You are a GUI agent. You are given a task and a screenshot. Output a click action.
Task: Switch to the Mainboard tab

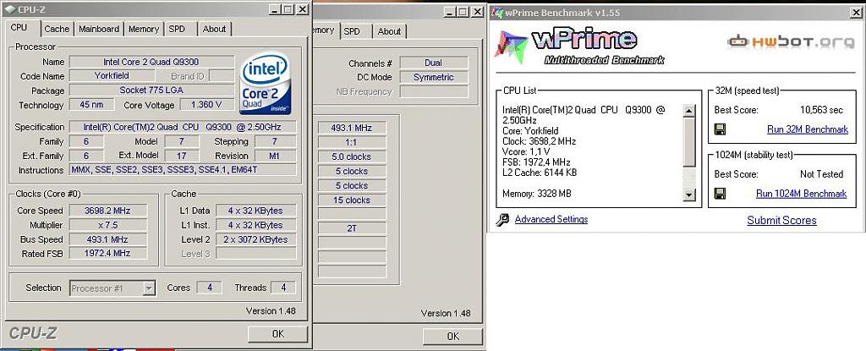pos(99,29)
